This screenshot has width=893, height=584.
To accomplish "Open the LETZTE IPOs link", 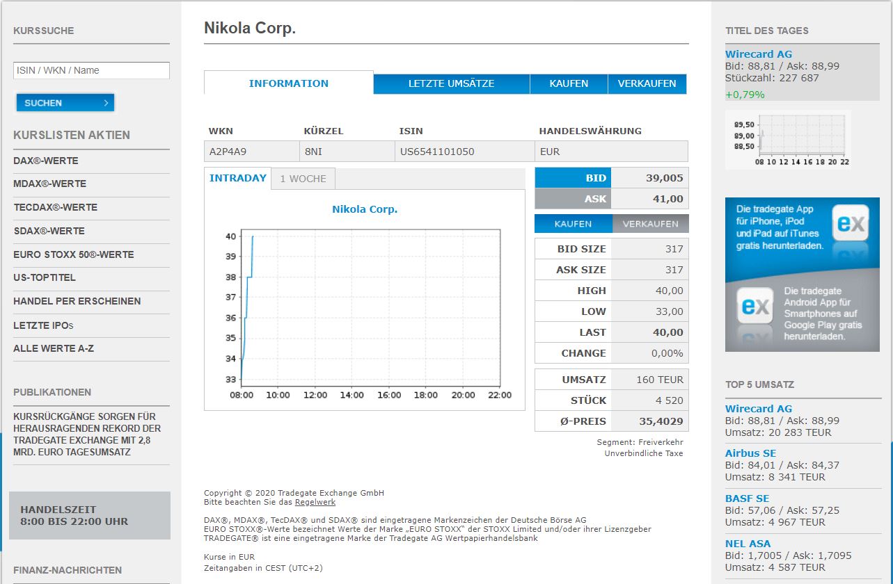I will [x=43, y=325].
